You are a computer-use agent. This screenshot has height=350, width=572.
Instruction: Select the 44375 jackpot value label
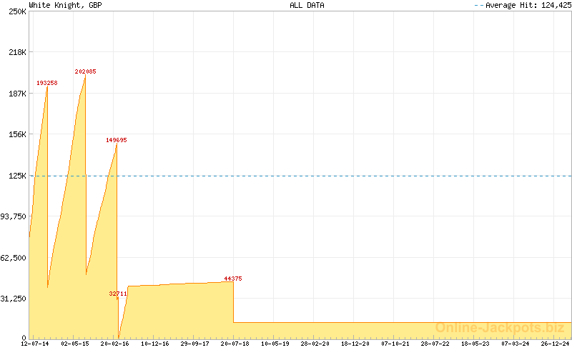[x=233, y=279]
